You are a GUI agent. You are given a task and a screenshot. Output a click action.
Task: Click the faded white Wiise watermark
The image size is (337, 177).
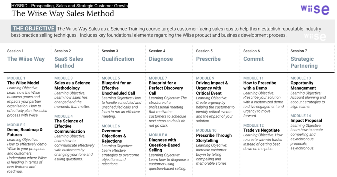(x=315, y=37)
